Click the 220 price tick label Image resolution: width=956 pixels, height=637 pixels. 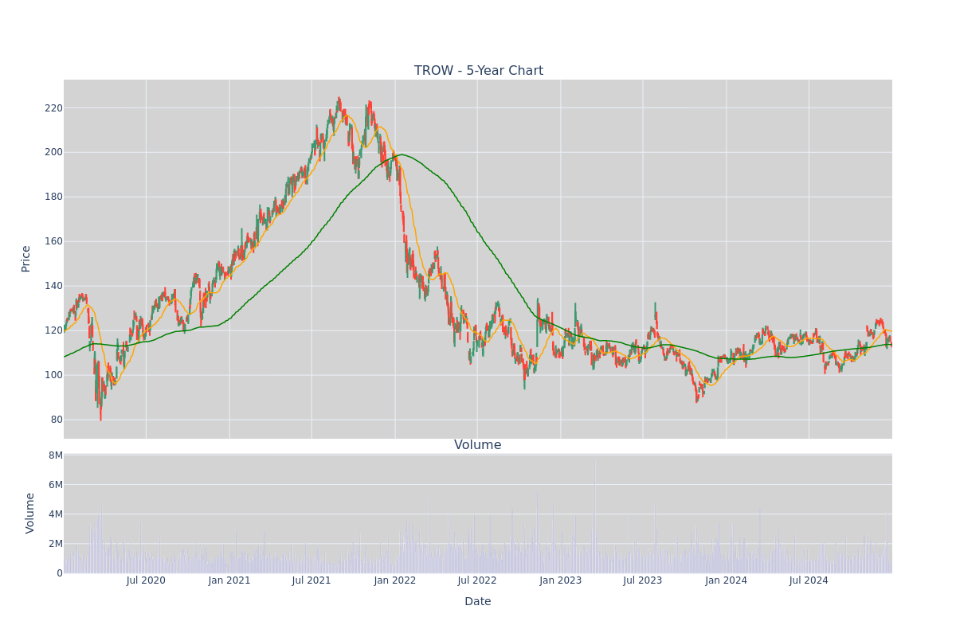pos(53,108)
